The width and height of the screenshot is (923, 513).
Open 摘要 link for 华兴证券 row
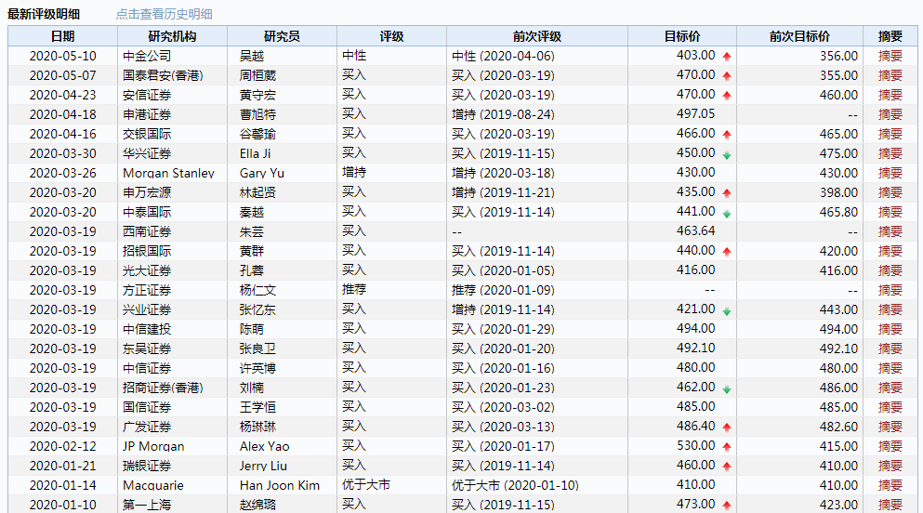pyautogui.click(x=890, y=153)
